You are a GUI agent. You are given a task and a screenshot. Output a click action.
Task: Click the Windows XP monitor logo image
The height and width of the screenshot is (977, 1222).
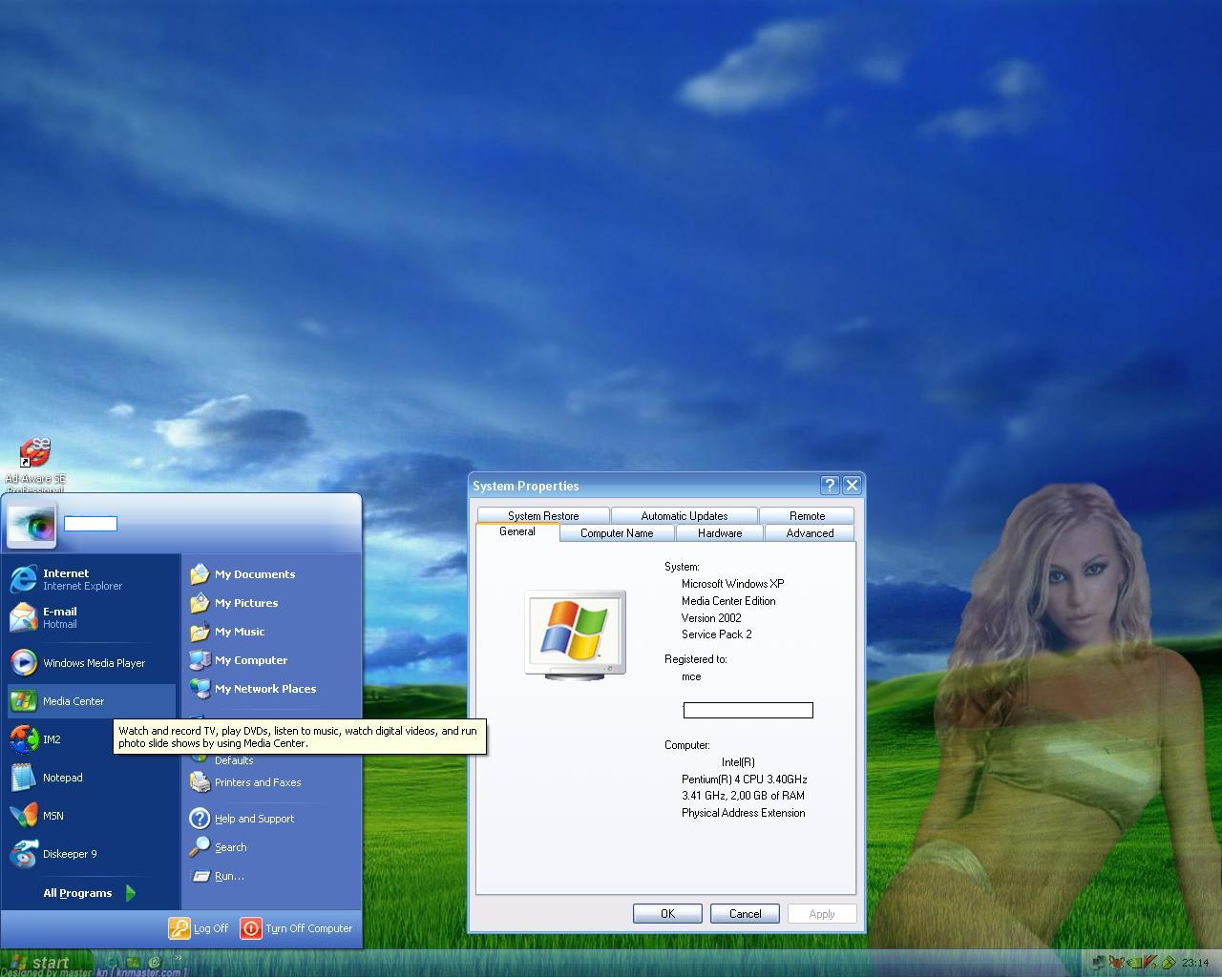[576, 634]
